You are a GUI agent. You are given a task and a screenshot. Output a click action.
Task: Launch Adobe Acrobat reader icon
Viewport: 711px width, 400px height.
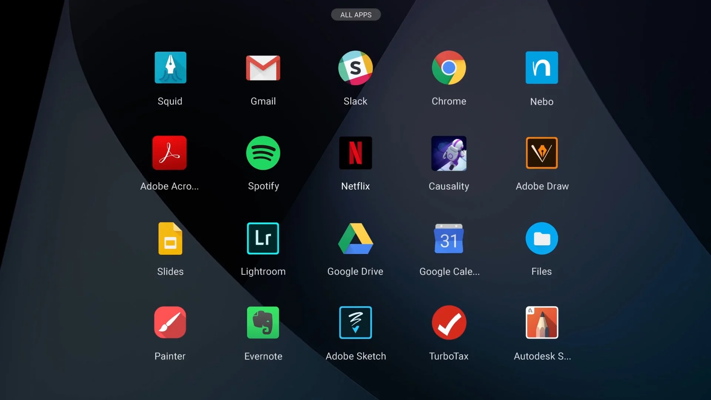(170, 153)
